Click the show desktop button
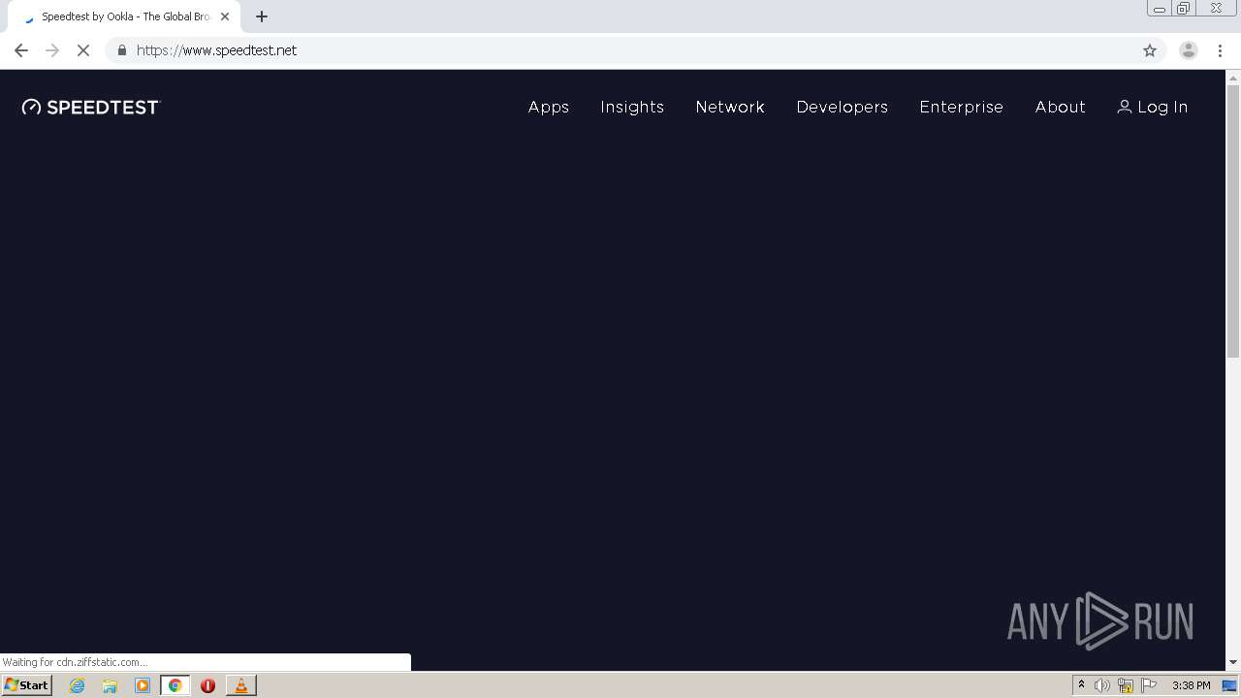Screen dimensions: 1241x698 coord(1230,685)
